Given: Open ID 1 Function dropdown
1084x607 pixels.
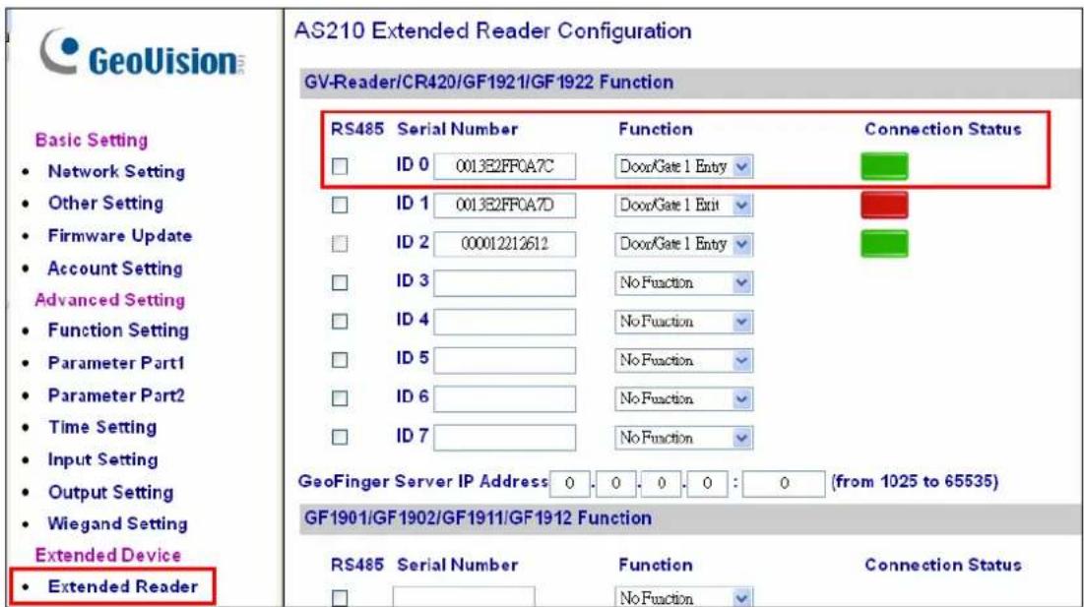Looking at the screenshot, I should click(683, 205).
